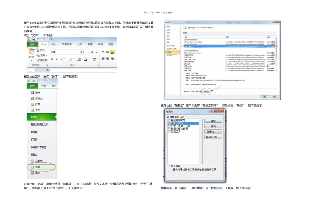316x223 pixels.
Task: Click the align text left icon
Action: (x=103, y=59)
